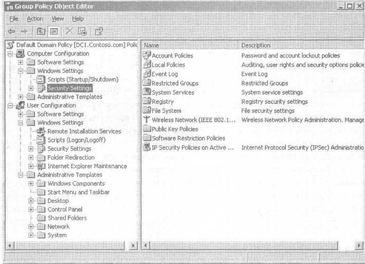Expand the Desktop node

coord(31,201)
